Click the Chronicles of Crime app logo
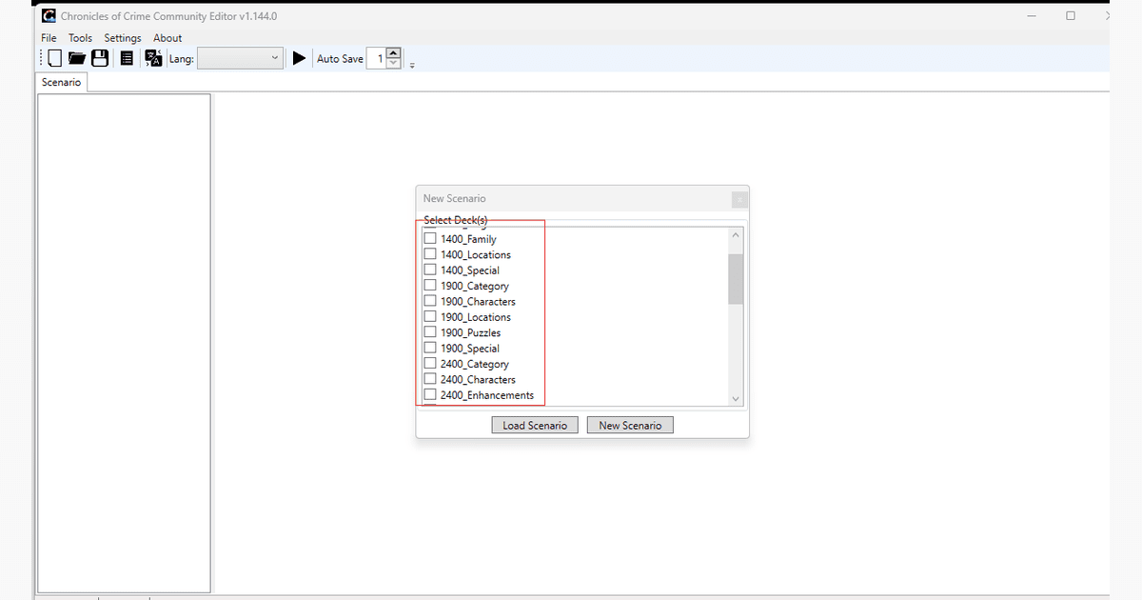The height and width of the screenshot is (600, 1142). coord(48,15)
